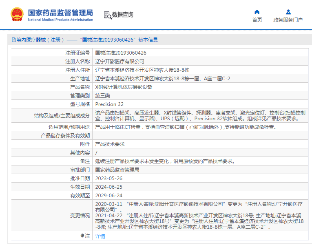This screenshot has width=312, height=247.
Task: Click the 注册证编号 row label
Action: (77, 53)
